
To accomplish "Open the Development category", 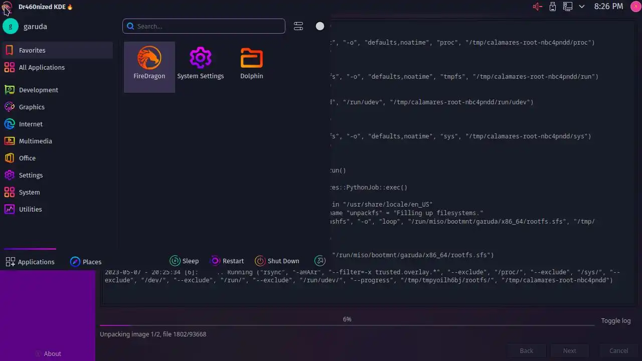I will (x=58, y=90).
